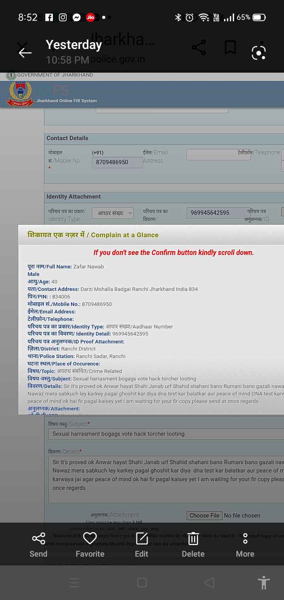Tap the share icon in top bar
Screen dimensions: 284x600
pyautogui.click(x=199, y=48)
